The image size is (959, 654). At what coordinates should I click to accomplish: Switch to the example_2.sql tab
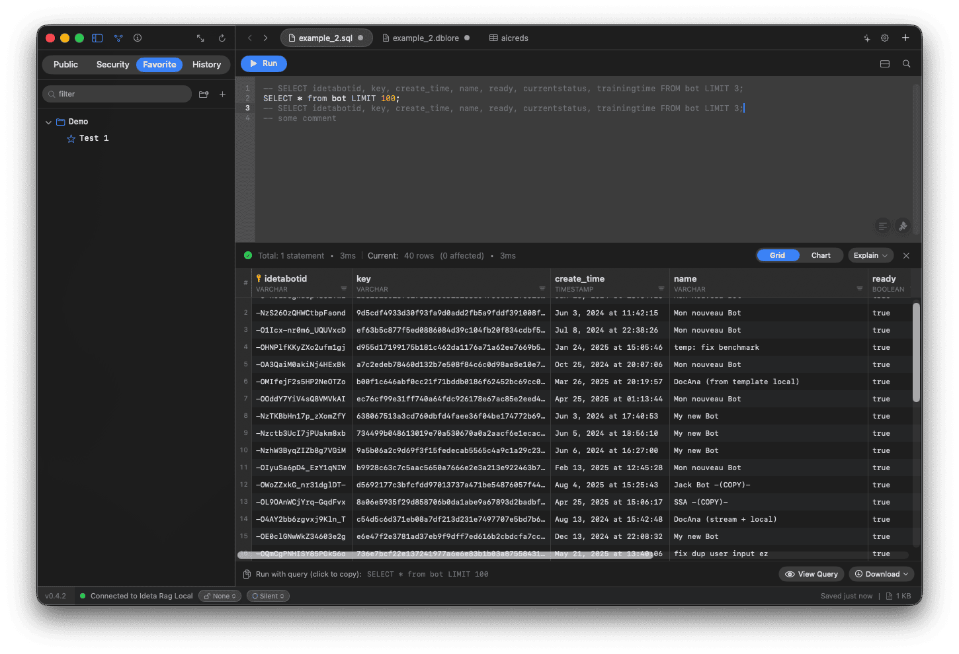tap(326, 38)
